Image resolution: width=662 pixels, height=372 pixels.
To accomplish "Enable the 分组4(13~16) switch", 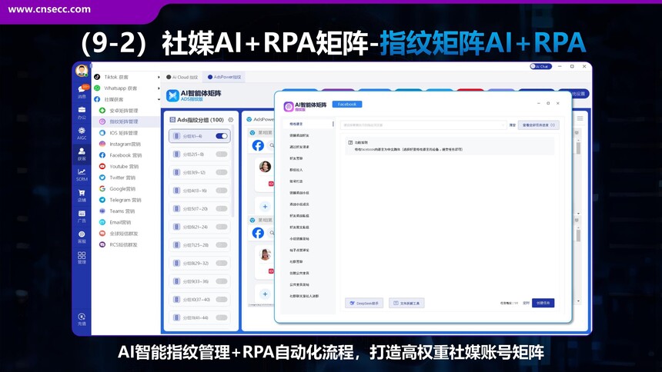I will click(x=221, y=190).
